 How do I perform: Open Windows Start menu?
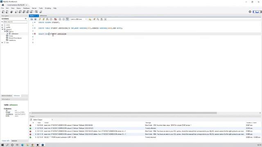(2, 145)
